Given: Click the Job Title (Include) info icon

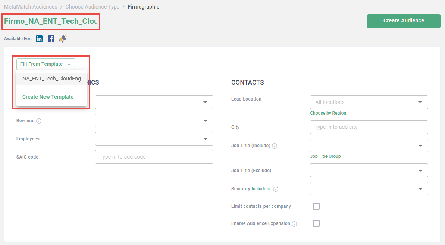Looking at the screenshot, I should click(x=275, y=146).
